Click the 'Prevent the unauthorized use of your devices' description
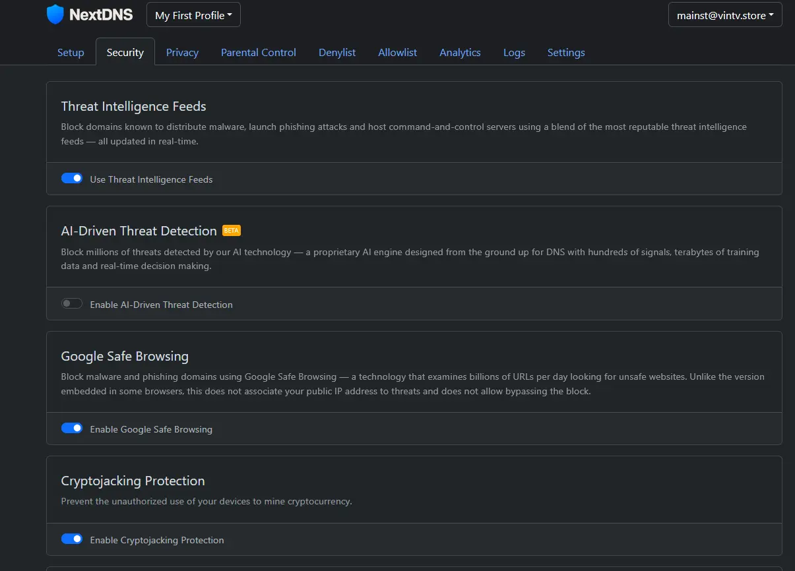Image resolution: width=795 pixels, height=571 pixels. tap(207, 501)
